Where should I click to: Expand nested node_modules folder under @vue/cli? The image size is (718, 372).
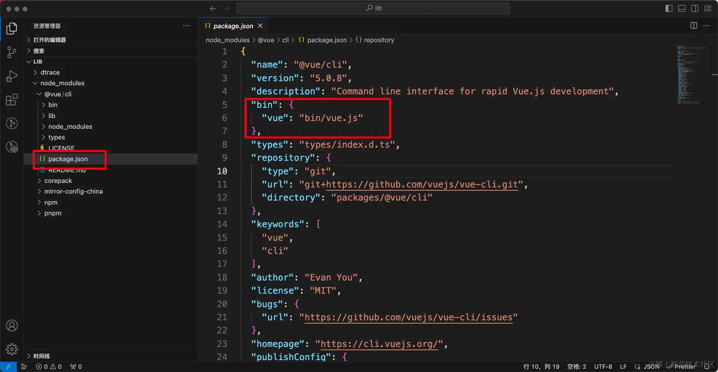pyautogui.click(x=111, y=126)
